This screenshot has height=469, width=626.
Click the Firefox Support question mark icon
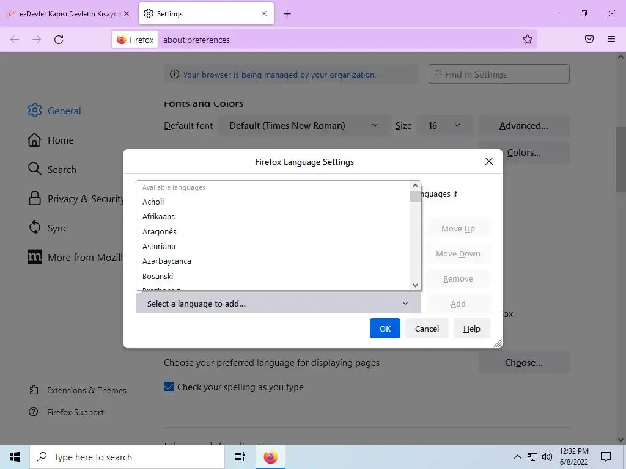[x=34, y=412]
